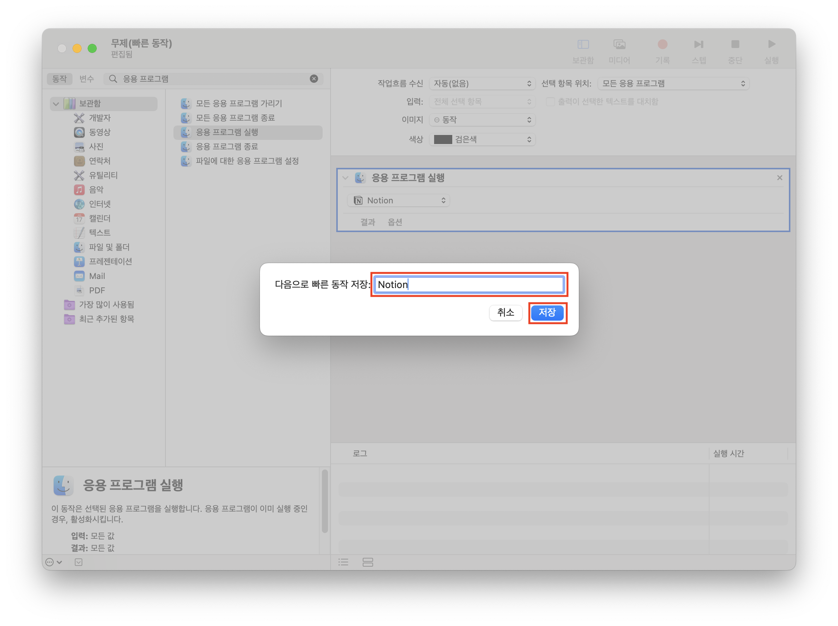Screen dimensions: 838x626
Task: Click the 스텝 step toolbar icon
Action: (699, 45)
